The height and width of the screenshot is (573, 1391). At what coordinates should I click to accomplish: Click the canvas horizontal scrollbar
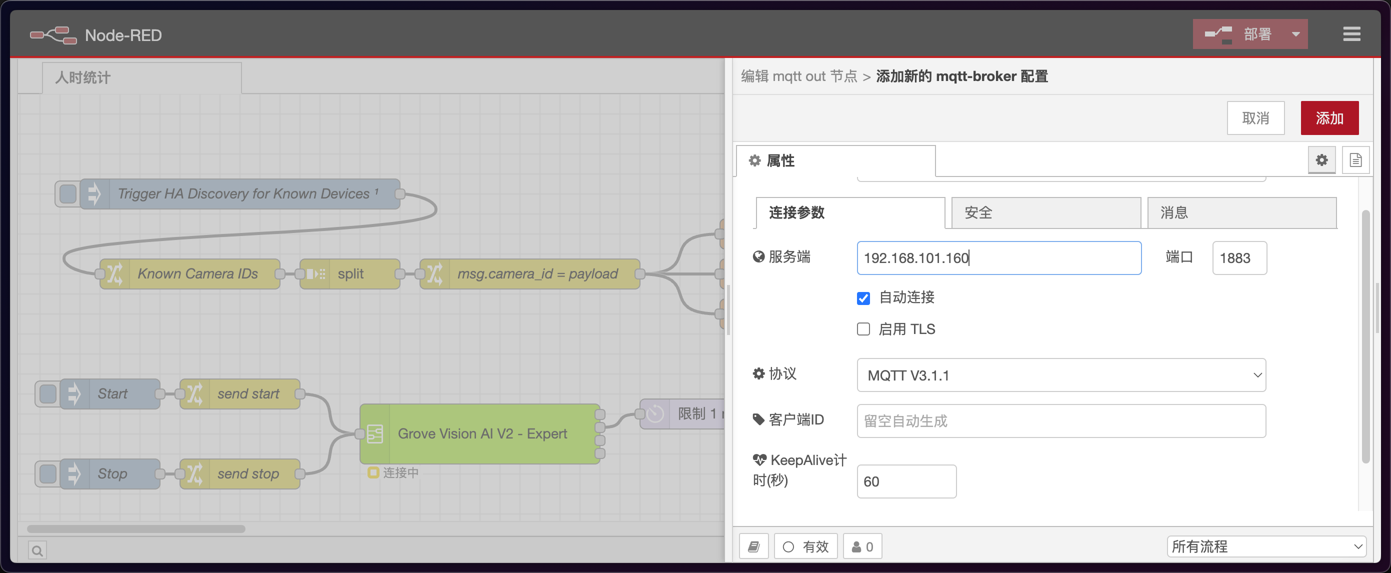click(136, 528)
